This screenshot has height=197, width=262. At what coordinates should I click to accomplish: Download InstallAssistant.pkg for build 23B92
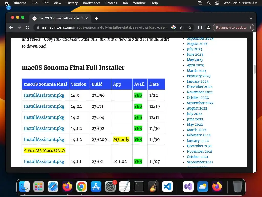click(x=44, y=129)
